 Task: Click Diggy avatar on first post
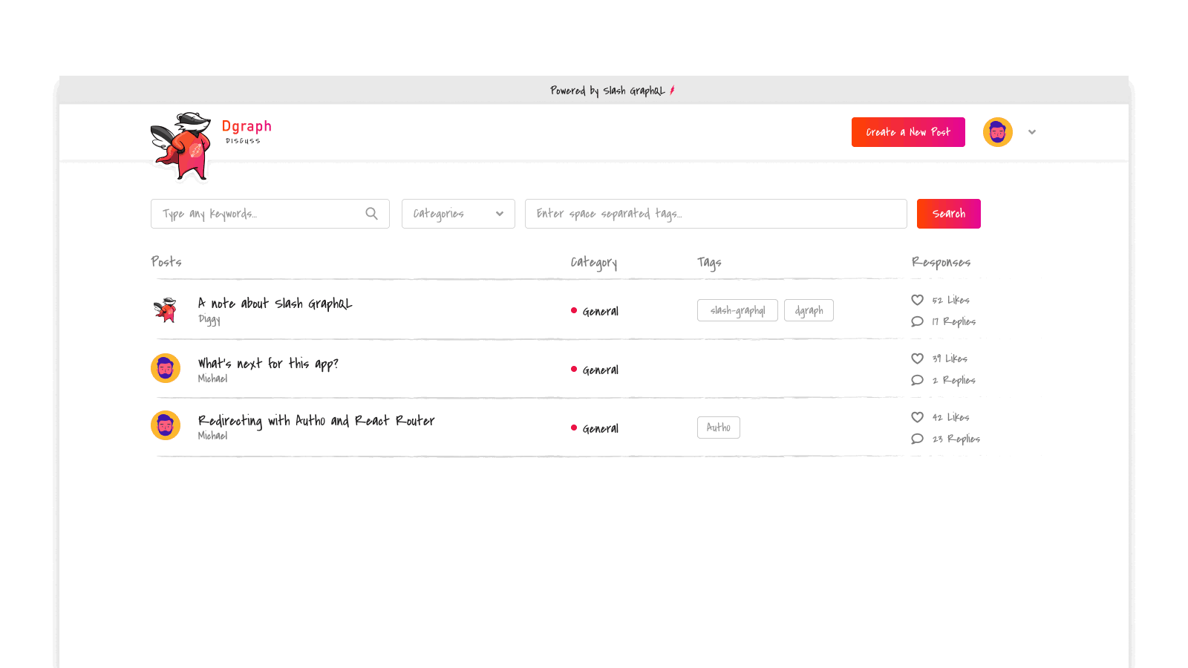tap(165, 310)
